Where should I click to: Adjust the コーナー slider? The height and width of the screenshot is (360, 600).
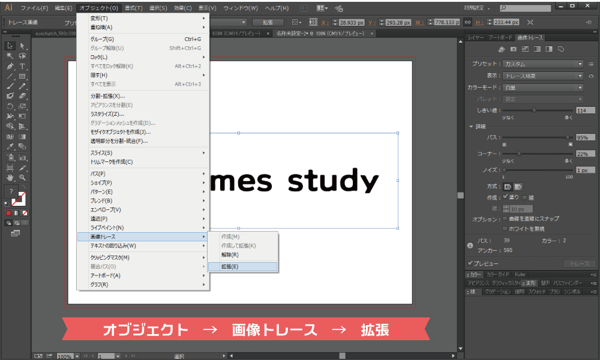pyautogui.click(x=519, y=154)
